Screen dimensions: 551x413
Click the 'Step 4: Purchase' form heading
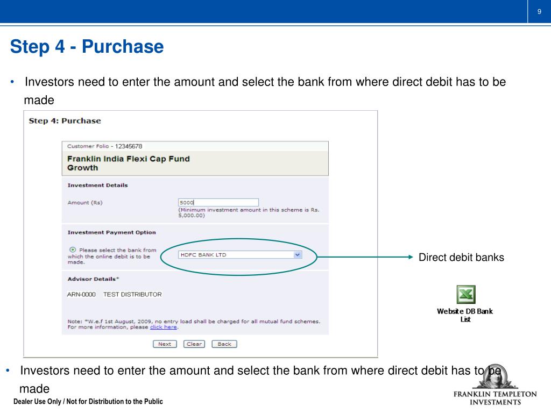click(x=65, y=121)
